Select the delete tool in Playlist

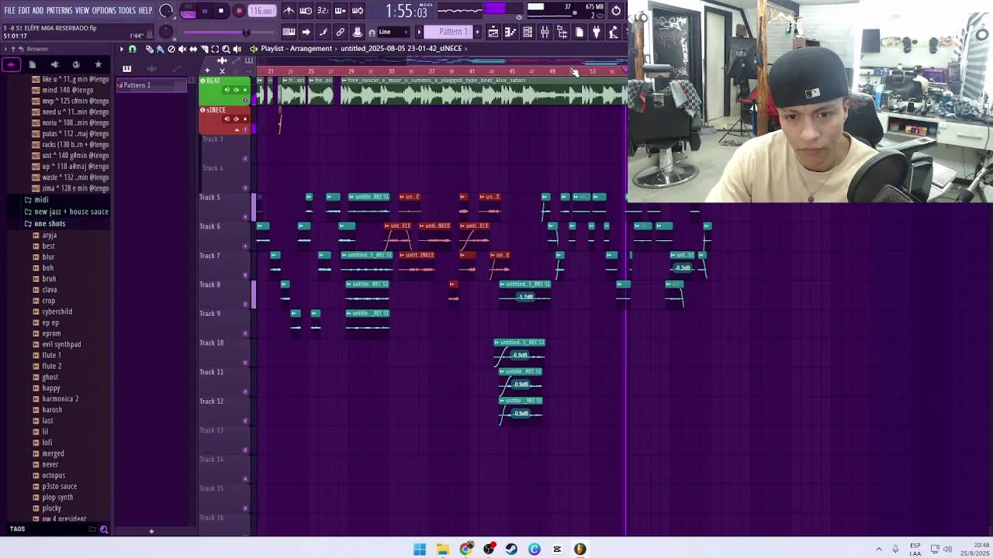(x=171, y=49)
